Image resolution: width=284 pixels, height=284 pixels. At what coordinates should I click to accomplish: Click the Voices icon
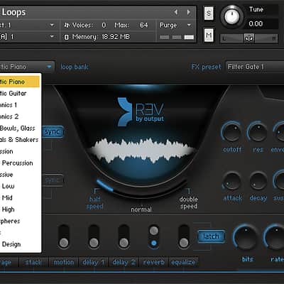pos(67,25)
